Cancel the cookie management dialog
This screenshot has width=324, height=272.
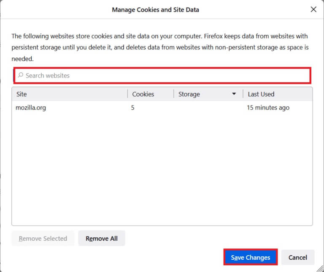pos(297,257)
